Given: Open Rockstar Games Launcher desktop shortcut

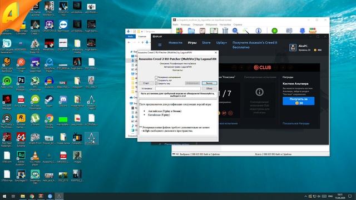Looking at the screenshot, I should [x=21, y=121].
